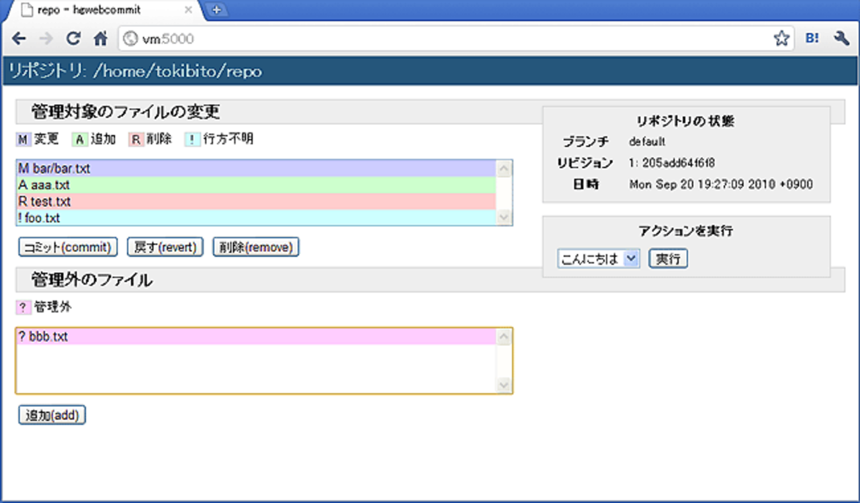Click the branch value default

(x=647, y=142)
